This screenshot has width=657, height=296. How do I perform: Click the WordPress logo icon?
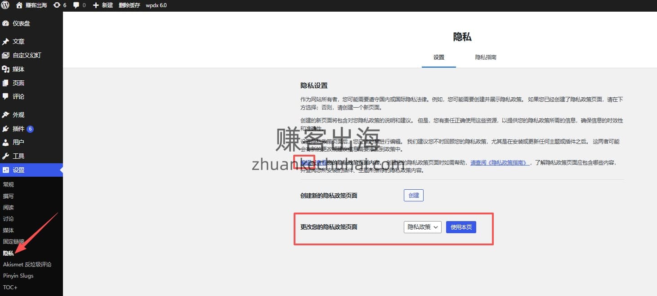click(x=6, y=5)
